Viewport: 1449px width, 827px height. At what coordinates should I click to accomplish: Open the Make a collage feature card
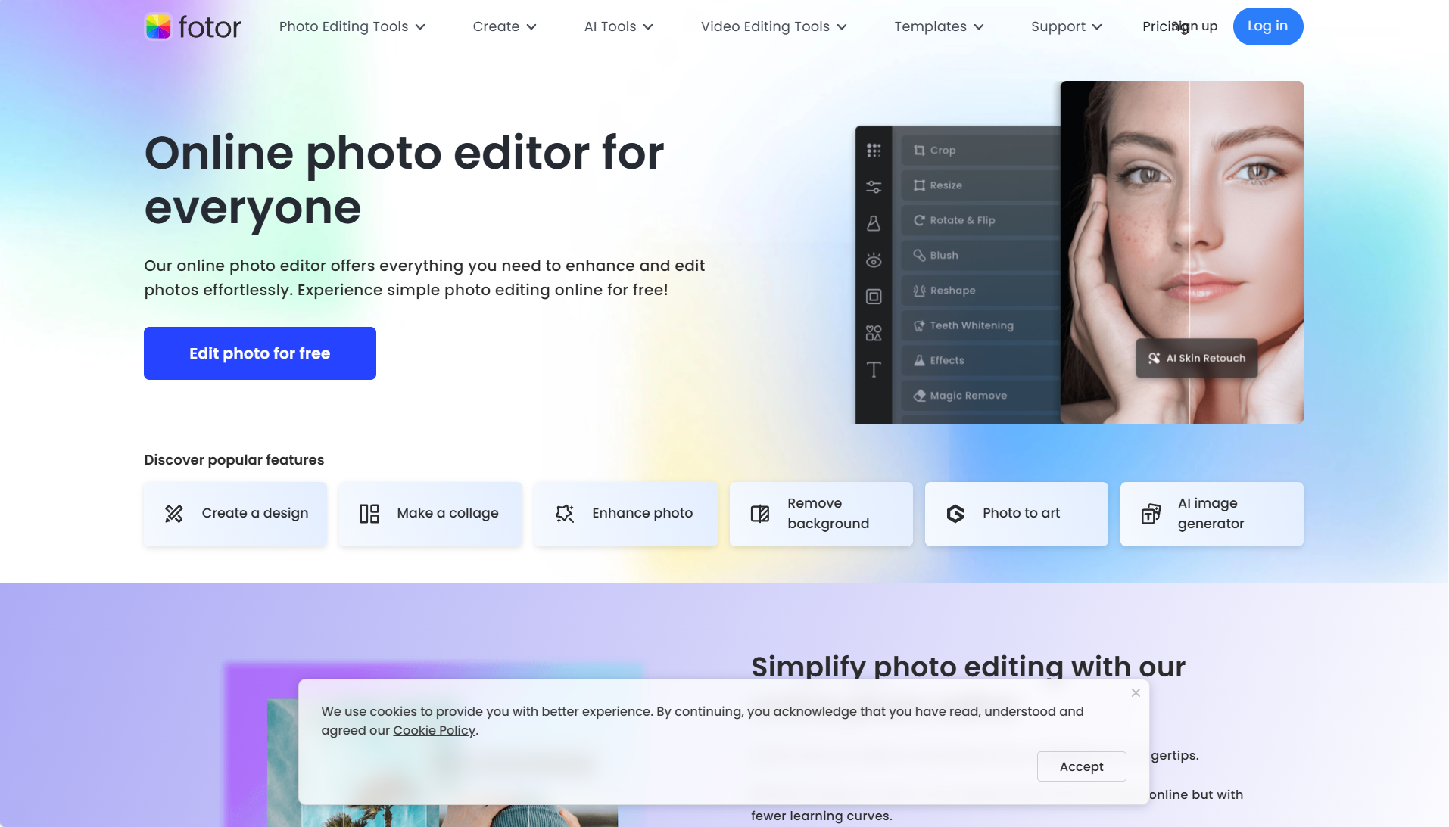coord(431,514)
